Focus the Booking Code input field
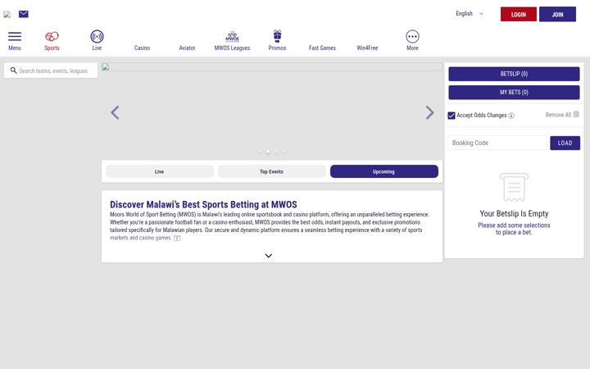Image resolution: width=590 pixels, height=369 pixels. [x=497, y=143]
